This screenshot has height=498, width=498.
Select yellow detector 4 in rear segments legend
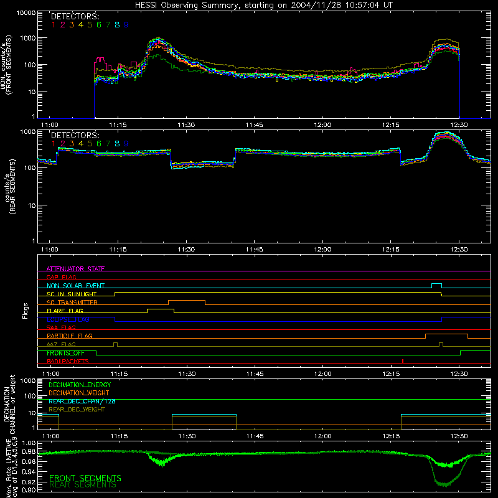[81, 144]
